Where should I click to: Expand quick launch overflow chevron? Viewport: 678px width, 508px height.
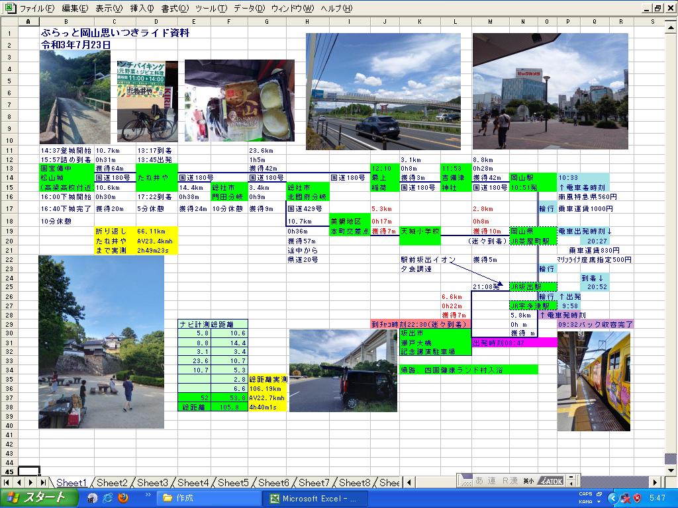pyautogui.click(x=147, y=495)
